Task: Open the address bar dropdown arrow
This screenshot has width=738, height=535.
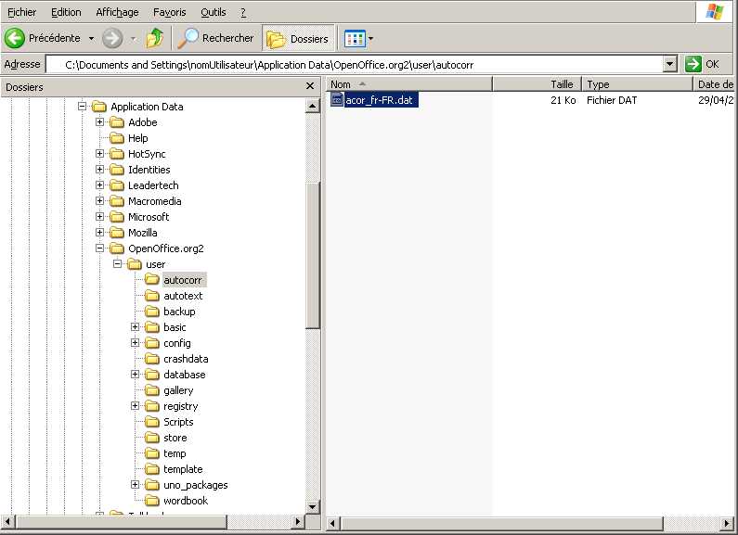Action: (669, 64)
